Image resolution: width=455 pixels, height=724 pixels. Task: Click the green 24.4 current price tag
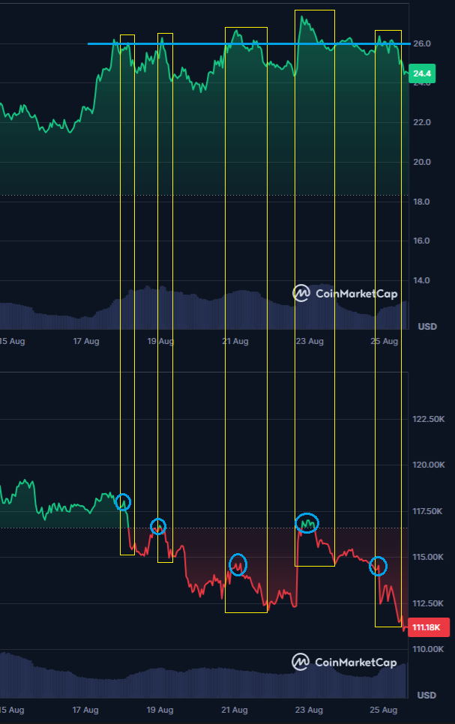pos(422,73)
